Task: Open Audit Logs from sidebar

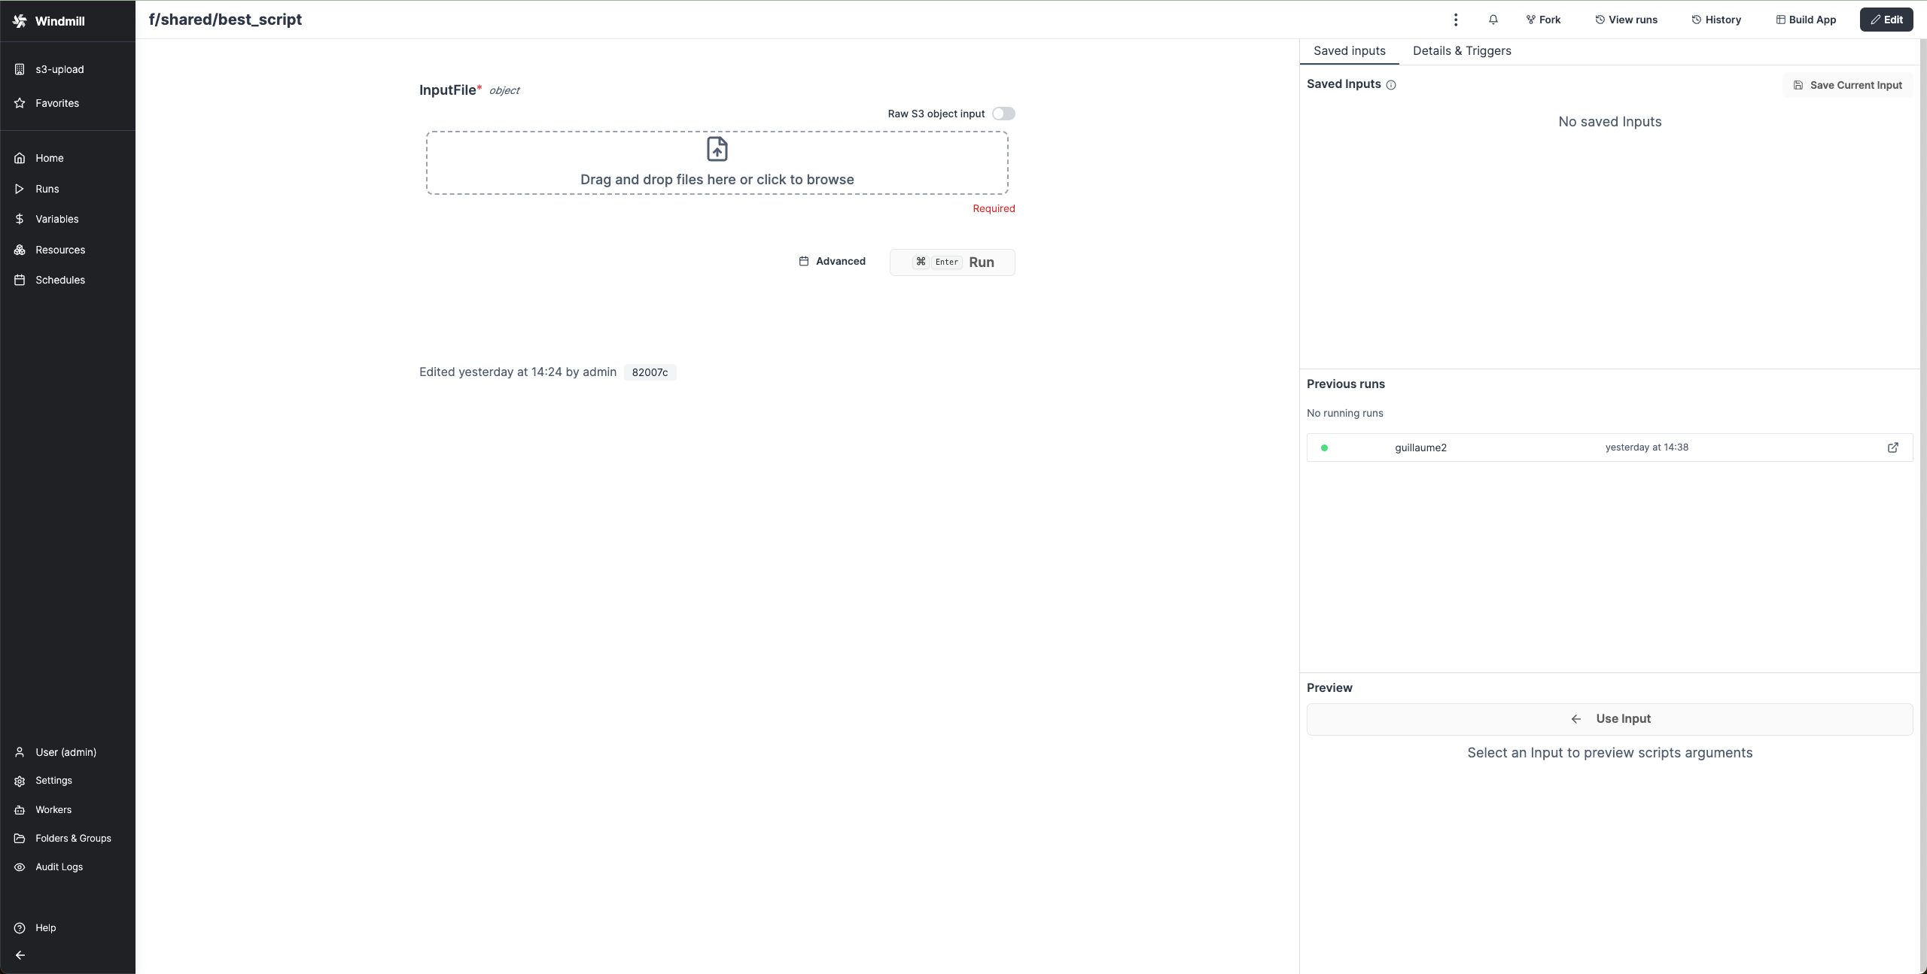Action: 59,867
